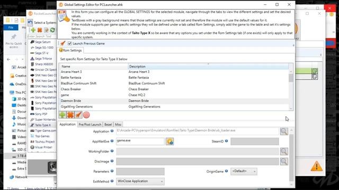
Task: Click the green plus add-rom icon below table
Action: tap(63, 115)
